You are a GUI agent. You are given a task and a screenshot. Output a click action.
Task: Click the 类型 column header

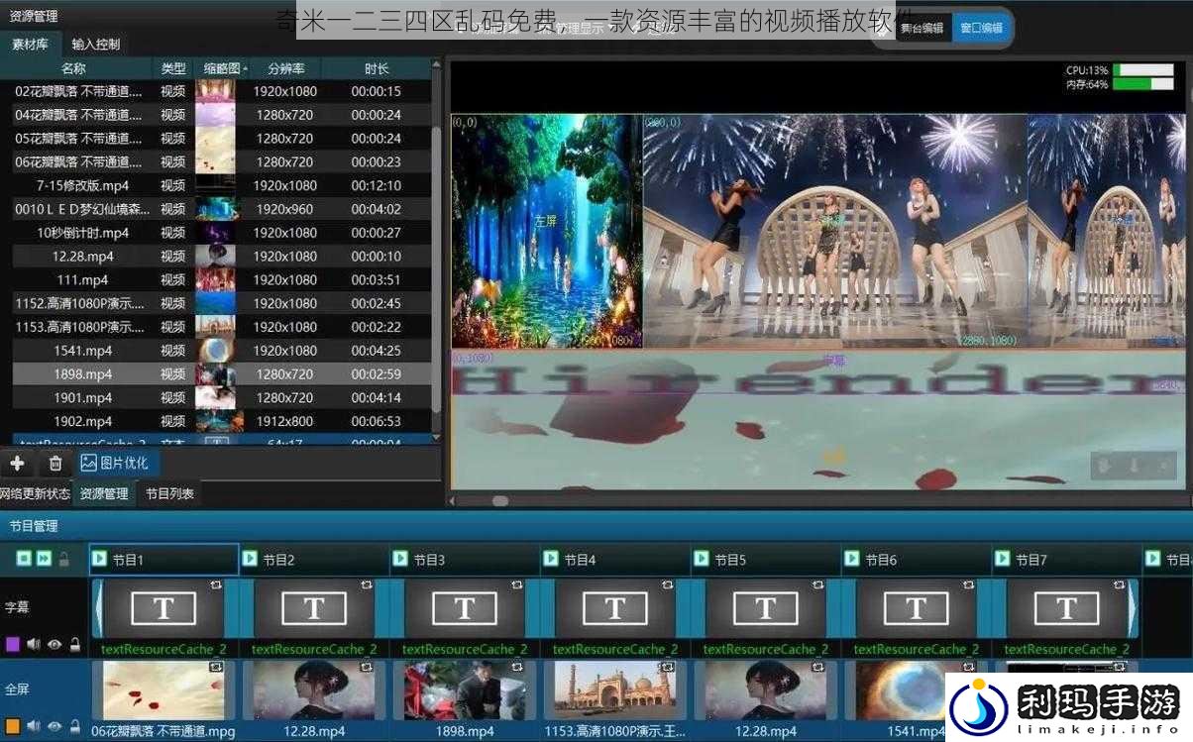coord(173,68)
